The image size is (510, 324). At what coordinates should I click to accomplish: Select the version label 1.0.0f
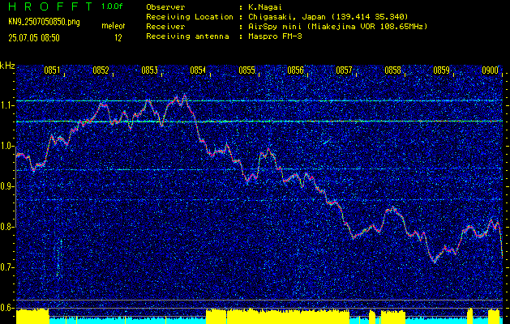pos(112,6)
